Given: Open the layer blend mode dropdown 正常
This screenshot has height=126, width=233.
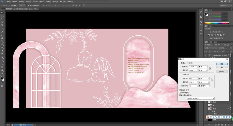Looking at the screenshot, I should [x=211, y=48].
